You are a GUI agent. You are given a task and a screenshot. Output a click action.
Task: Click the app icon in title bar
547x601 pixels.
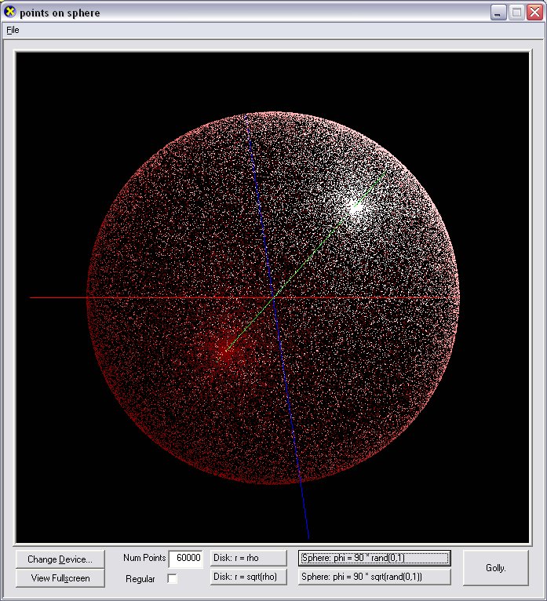10,13
